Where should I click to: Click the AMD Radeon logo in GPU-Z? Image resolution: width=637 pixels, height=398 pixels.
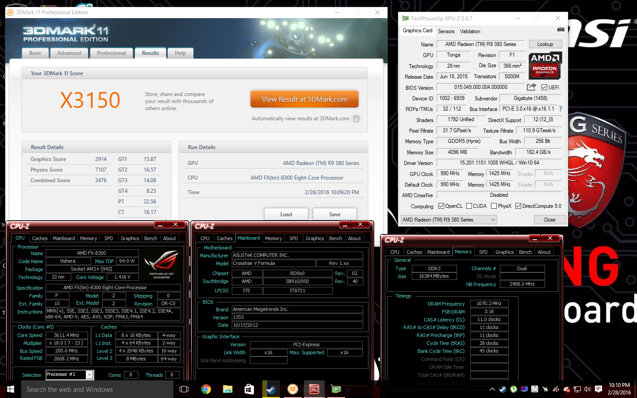coord(545,65)
